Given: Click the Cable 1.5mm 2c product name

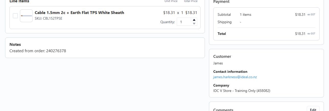Looking at the screenshot, I should pos(79,13).
